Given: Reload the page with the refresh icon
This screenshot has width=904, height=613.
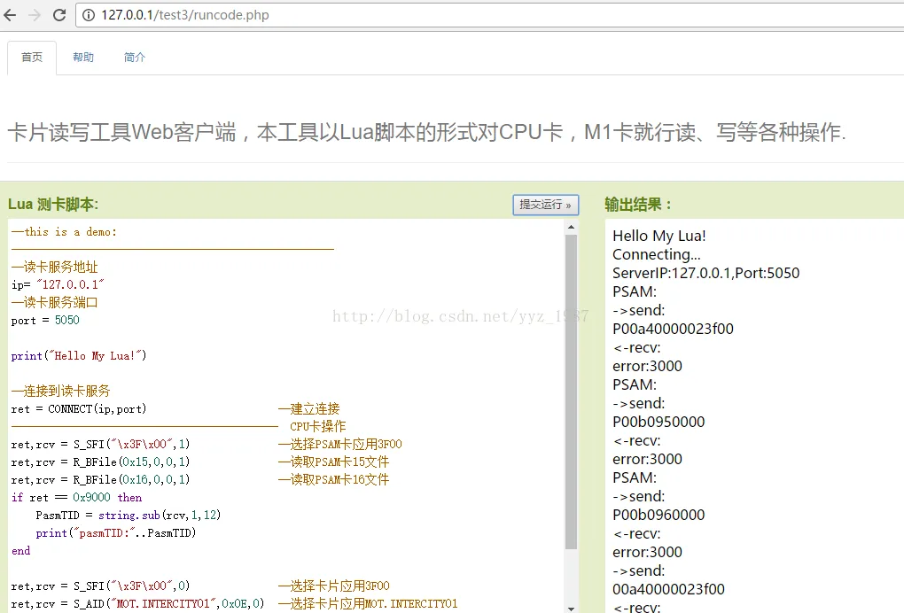Looking at the screenshot, I should (x=58, y=15).
